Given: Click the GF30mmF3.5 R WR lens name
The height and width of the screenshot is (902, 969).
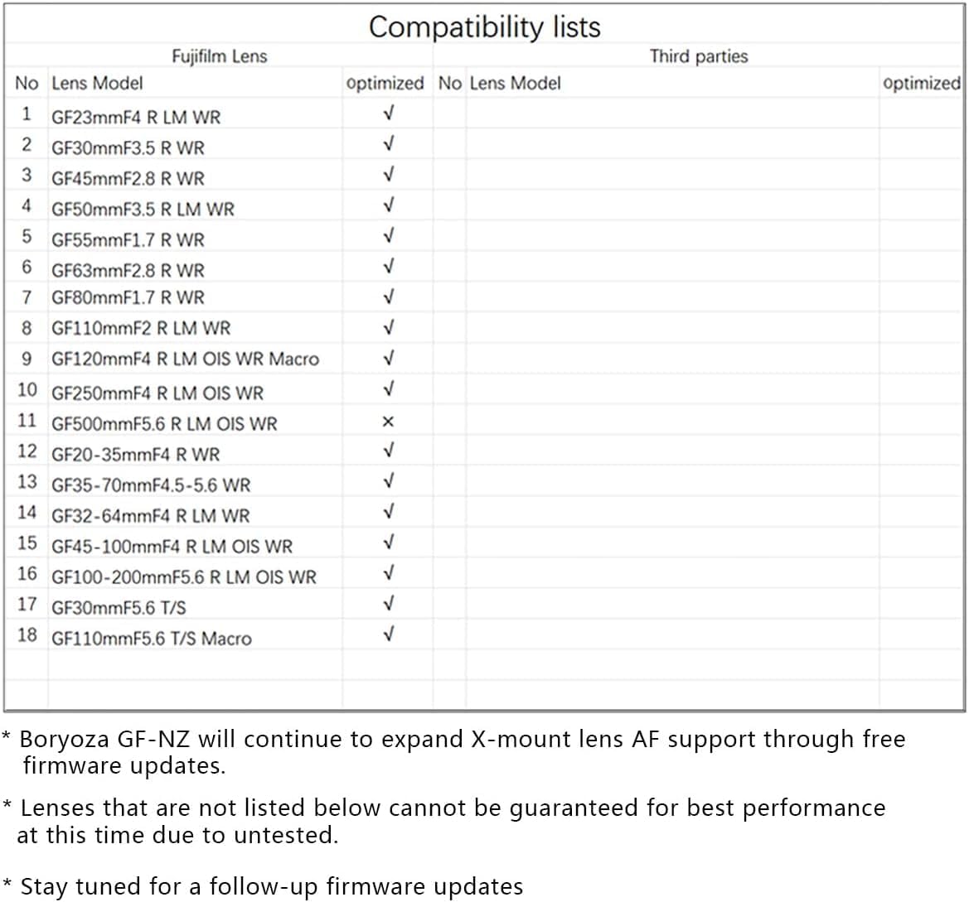Looking at the screenshot, I should (128, 147).
